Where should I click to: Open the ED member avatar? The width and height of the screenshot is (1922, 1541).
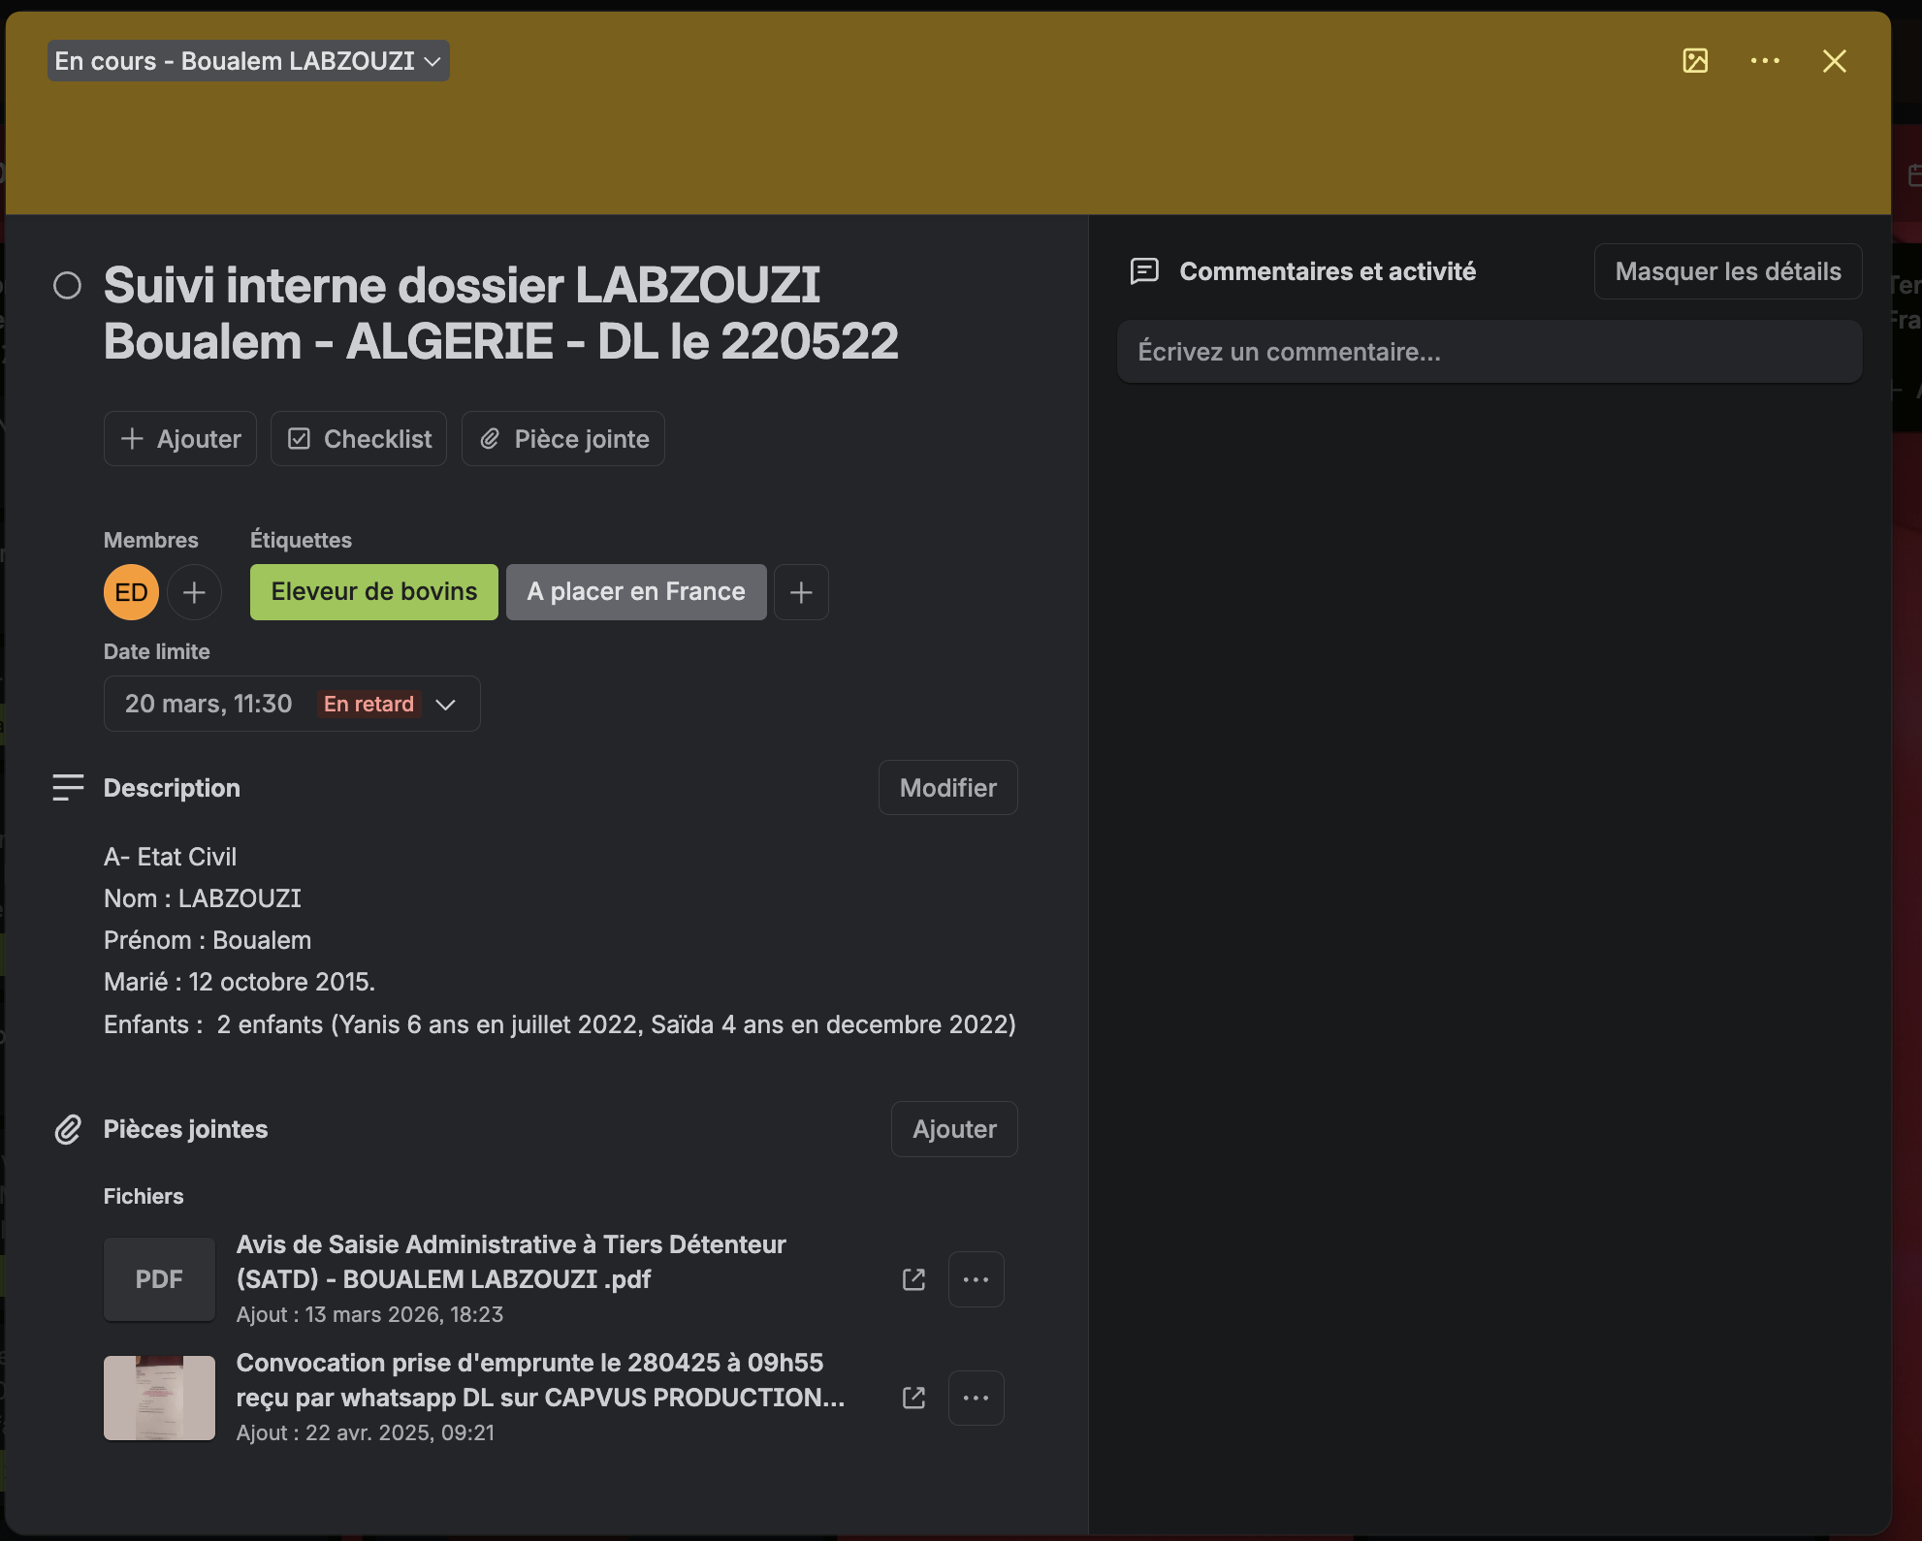coord(131,592)
